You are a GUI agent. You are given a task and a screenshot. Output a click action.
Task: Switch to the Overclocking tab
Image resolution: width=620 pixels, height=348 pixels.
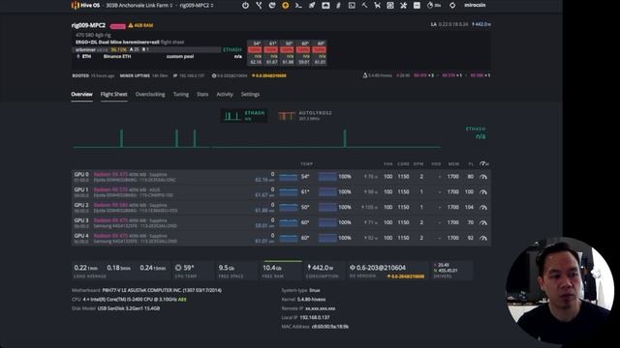(150, 95)
